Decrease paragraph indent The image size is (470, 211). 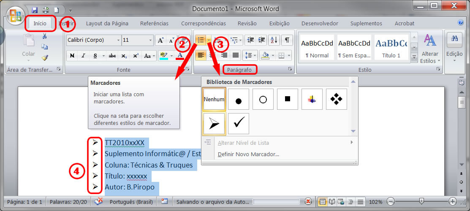pos(250,40)
